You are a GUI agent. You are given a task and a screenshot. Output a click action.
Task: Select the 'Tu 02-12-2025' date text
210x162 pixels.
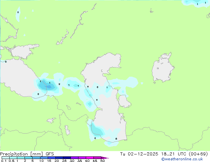click(x=139, y=154)
